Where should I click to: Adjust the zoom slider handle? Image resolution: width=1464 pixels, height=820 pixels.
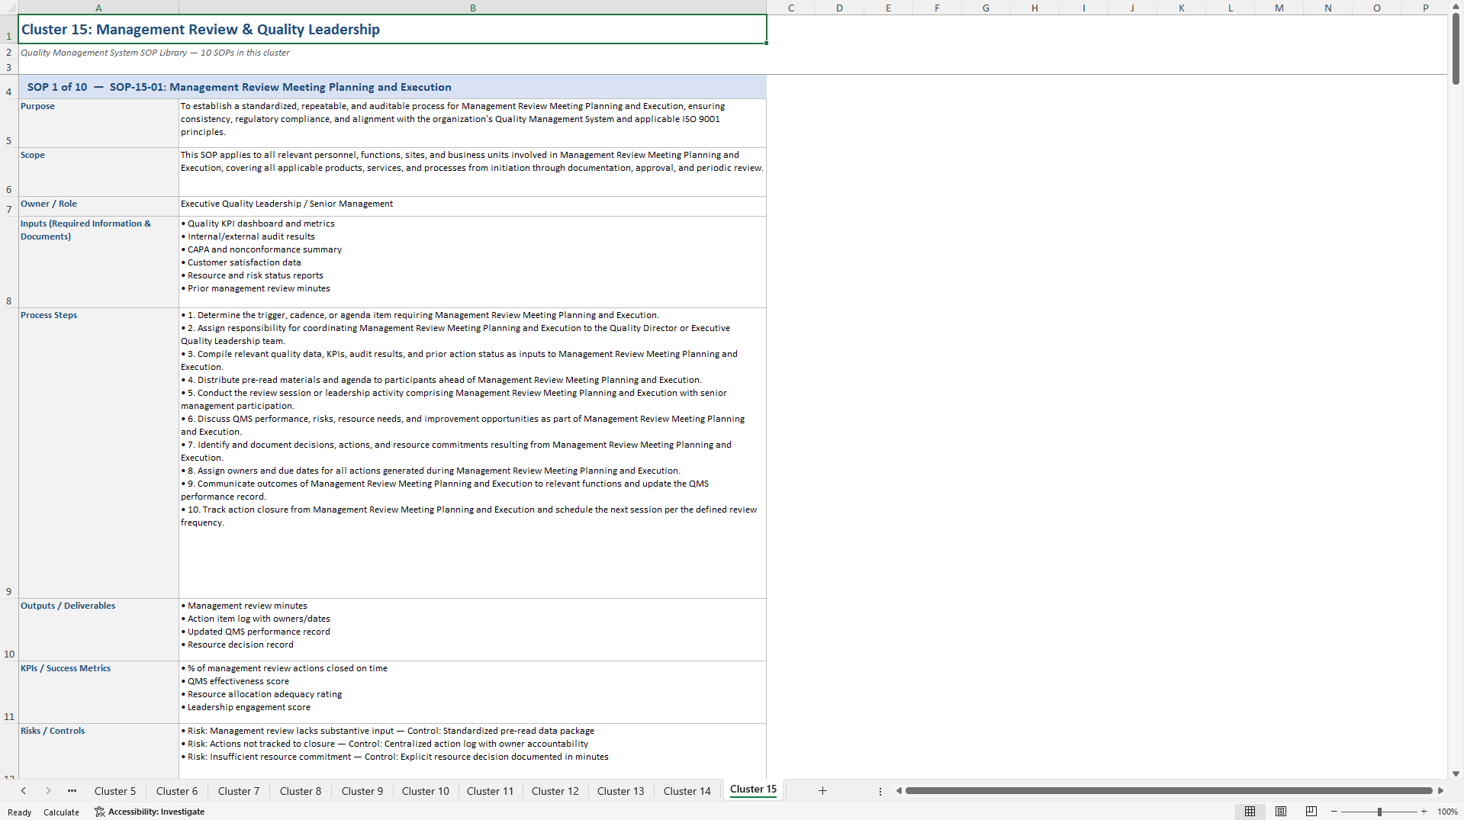click(x=1379, y=812)
